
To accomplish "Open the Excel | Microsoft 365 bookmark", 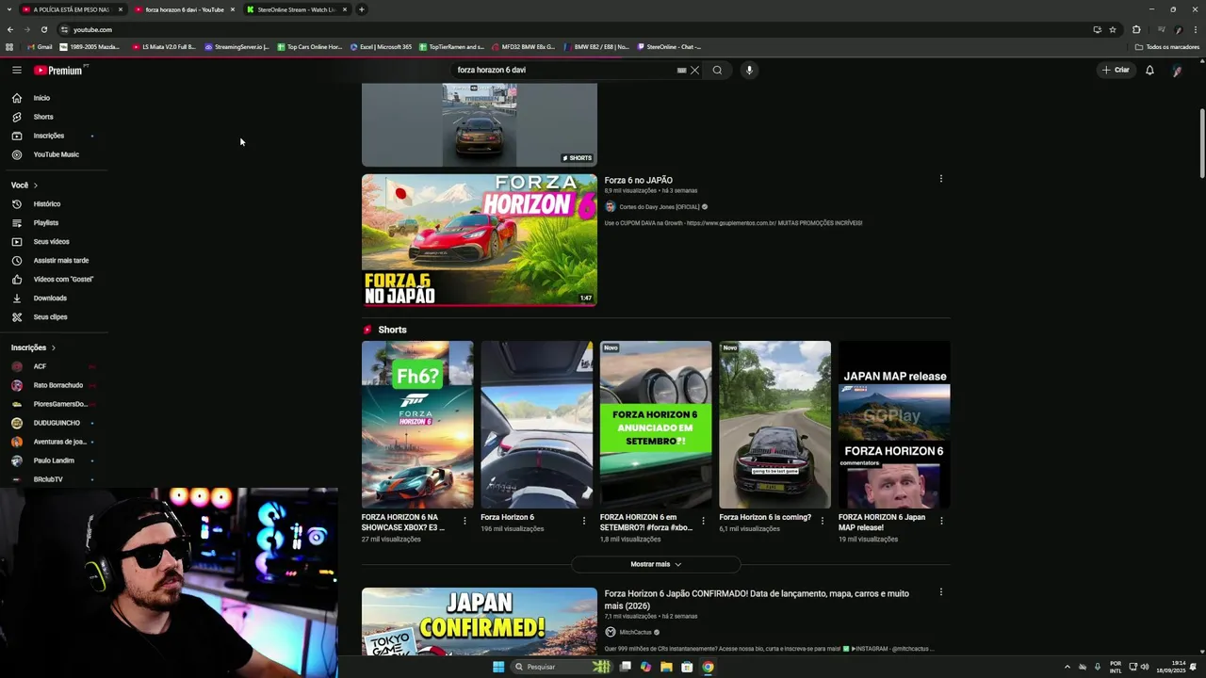I will (x=382, y=47).
